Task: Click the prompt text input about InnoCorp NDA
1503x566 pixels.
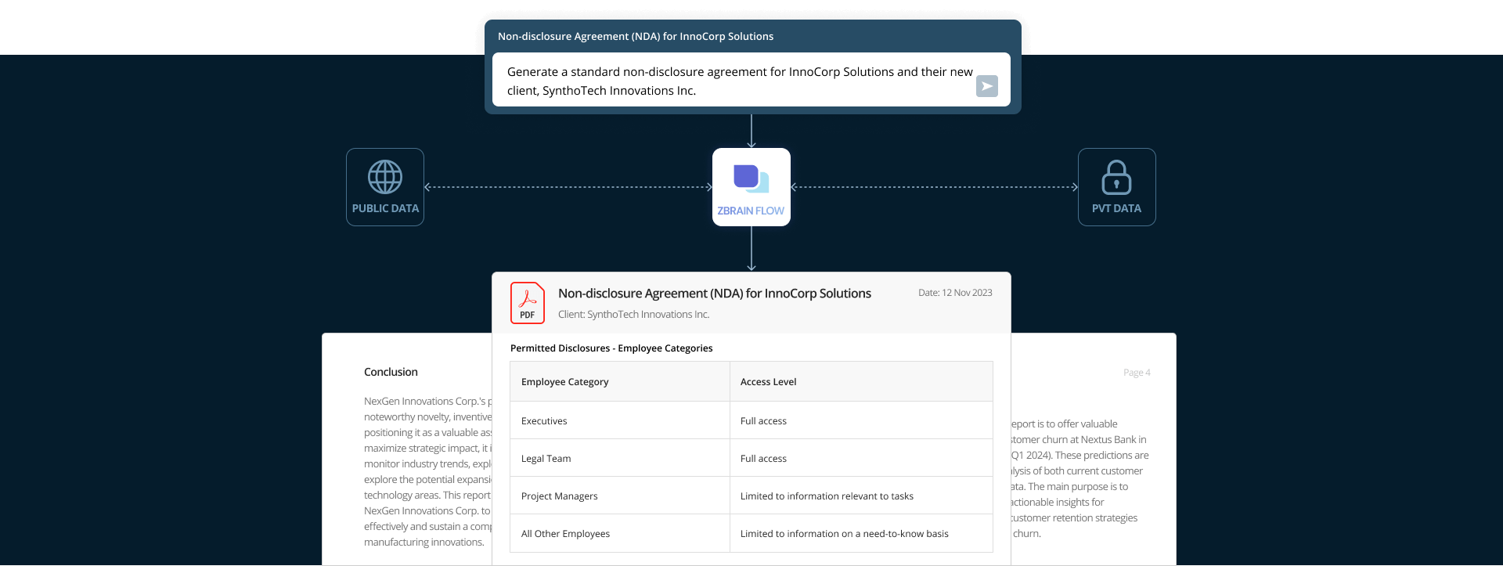Action: point(751,80)
